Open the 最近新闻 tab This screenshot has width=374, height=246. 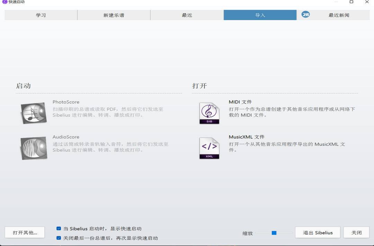click(x=339, y=15)
